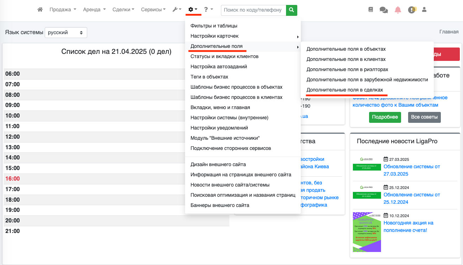Open the book knowledge base icon
The width and height of the screenshot is (463, 265).
pos(370,10)
